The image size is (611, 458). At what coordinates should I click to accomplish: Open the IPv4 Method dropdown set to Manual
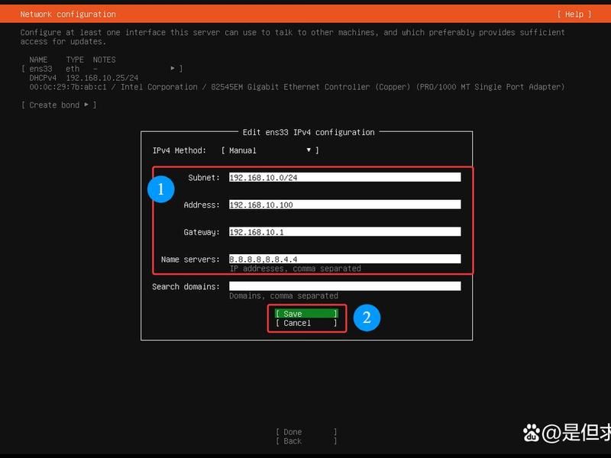tap(270, 150)
